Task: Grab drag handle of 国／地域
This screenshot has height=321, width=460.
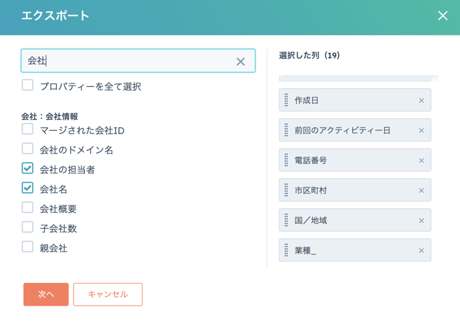Action: [x=286, y=220]
